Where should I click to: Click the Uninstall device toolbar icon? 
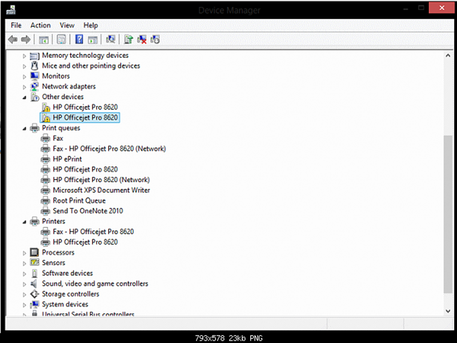coord(142,39)
